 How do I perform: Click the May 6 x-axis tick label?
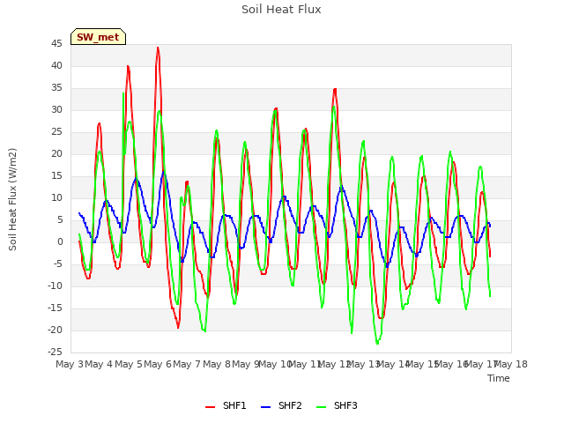tap(158, 364)
